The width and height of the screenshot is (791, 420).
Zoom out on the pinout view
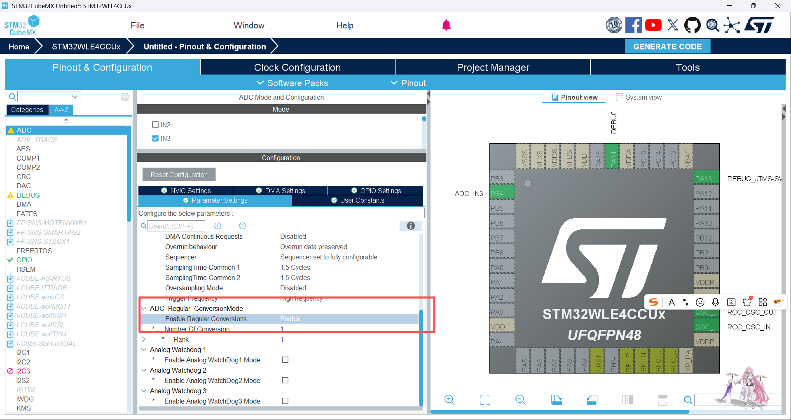(x=520, y=400)
